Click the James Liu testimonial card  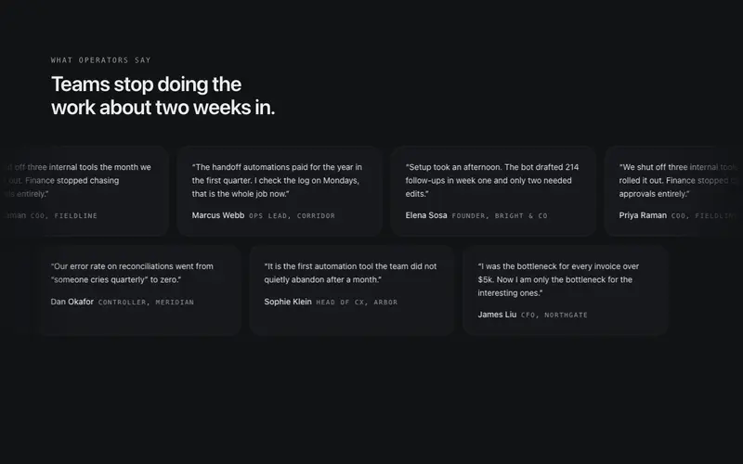566,290
